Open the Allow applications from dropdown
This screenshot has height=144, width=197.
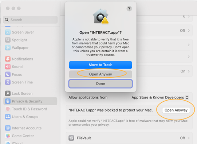click(x=160, y=97)
